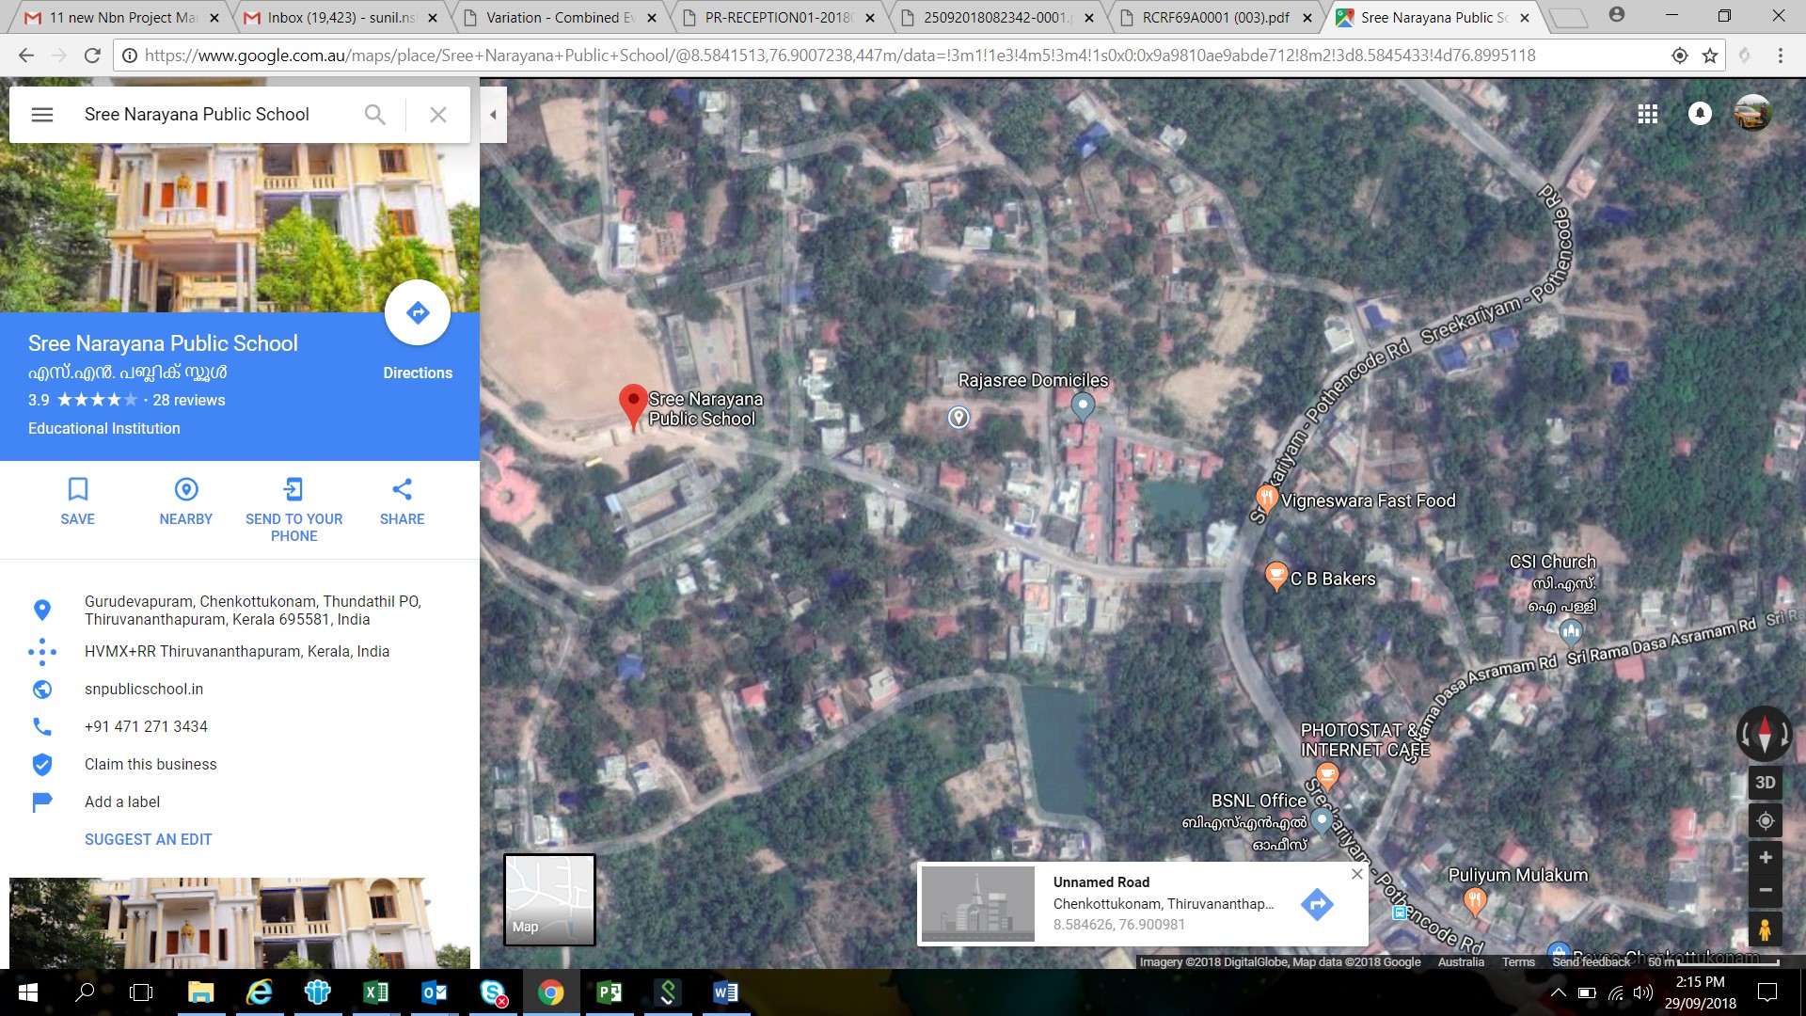Open the hamburger menu in search box
Viewport: 1806px width, 1016px height.
[x=42, y=115]
